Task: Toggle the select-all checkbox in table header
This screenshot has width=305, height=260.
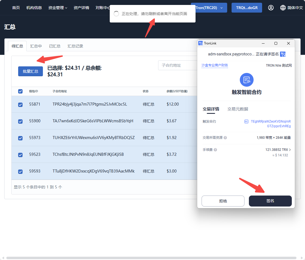Action: coord(20,91)
